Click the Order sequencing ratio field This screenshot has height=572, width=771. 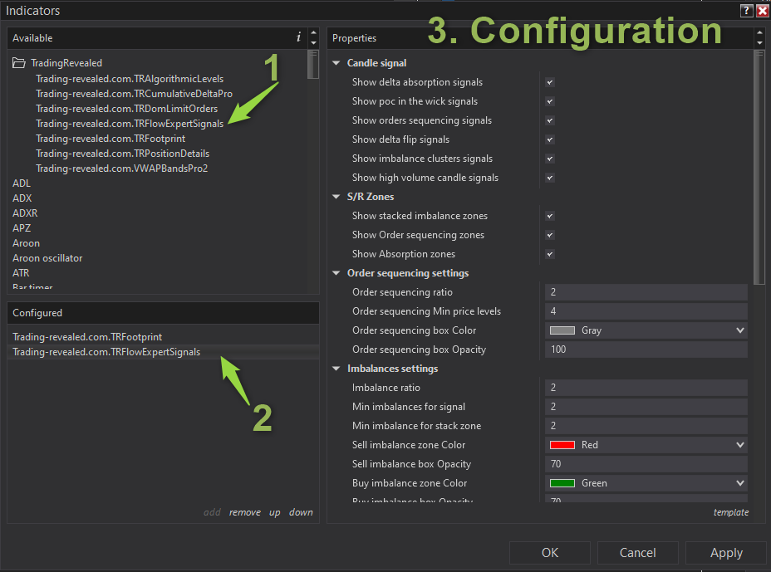point(646,292)
